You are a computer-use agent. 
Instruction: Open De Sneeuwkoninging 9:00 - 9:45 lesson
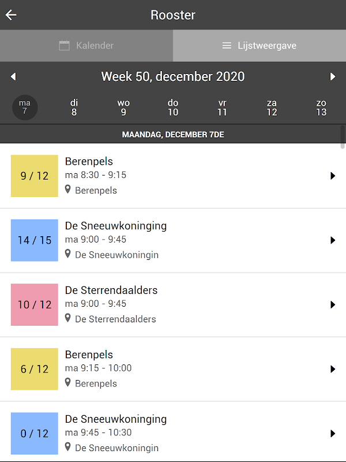click(173, 240)
